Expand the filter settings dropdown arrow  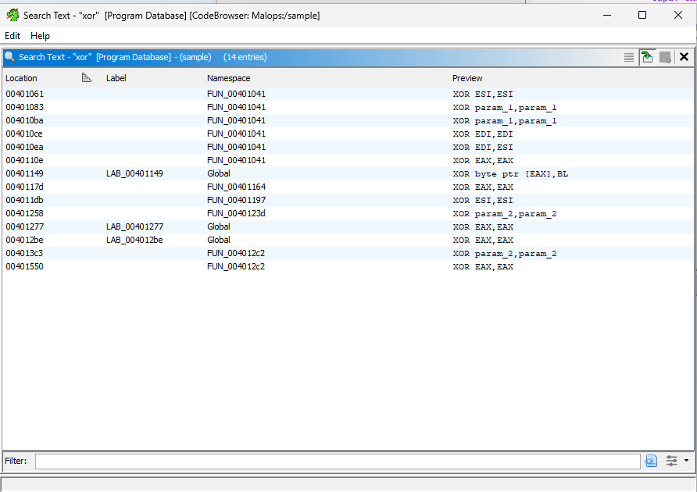(x=686, y=461)
